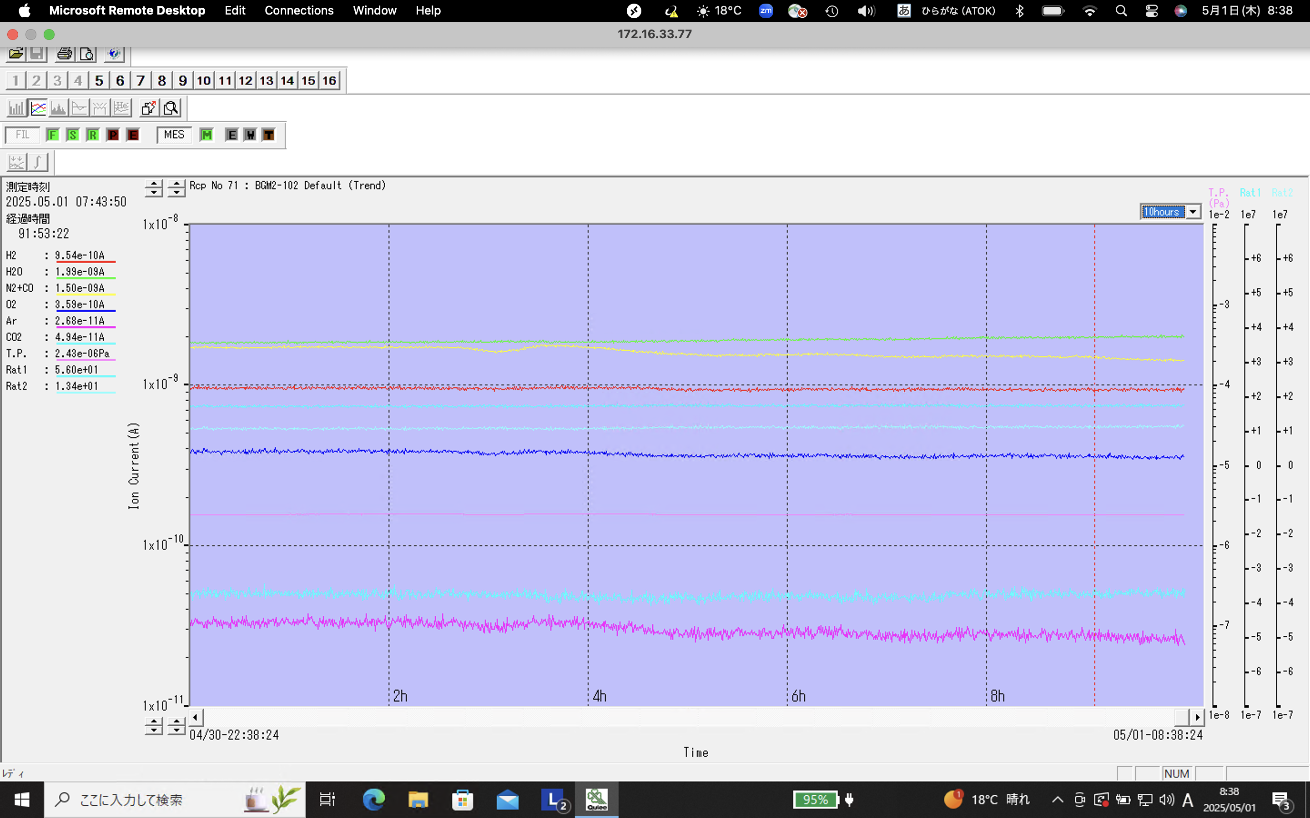
Task: Select the analog spectrum graph mode
Action: pyautogui.click(x=59, y=108)
